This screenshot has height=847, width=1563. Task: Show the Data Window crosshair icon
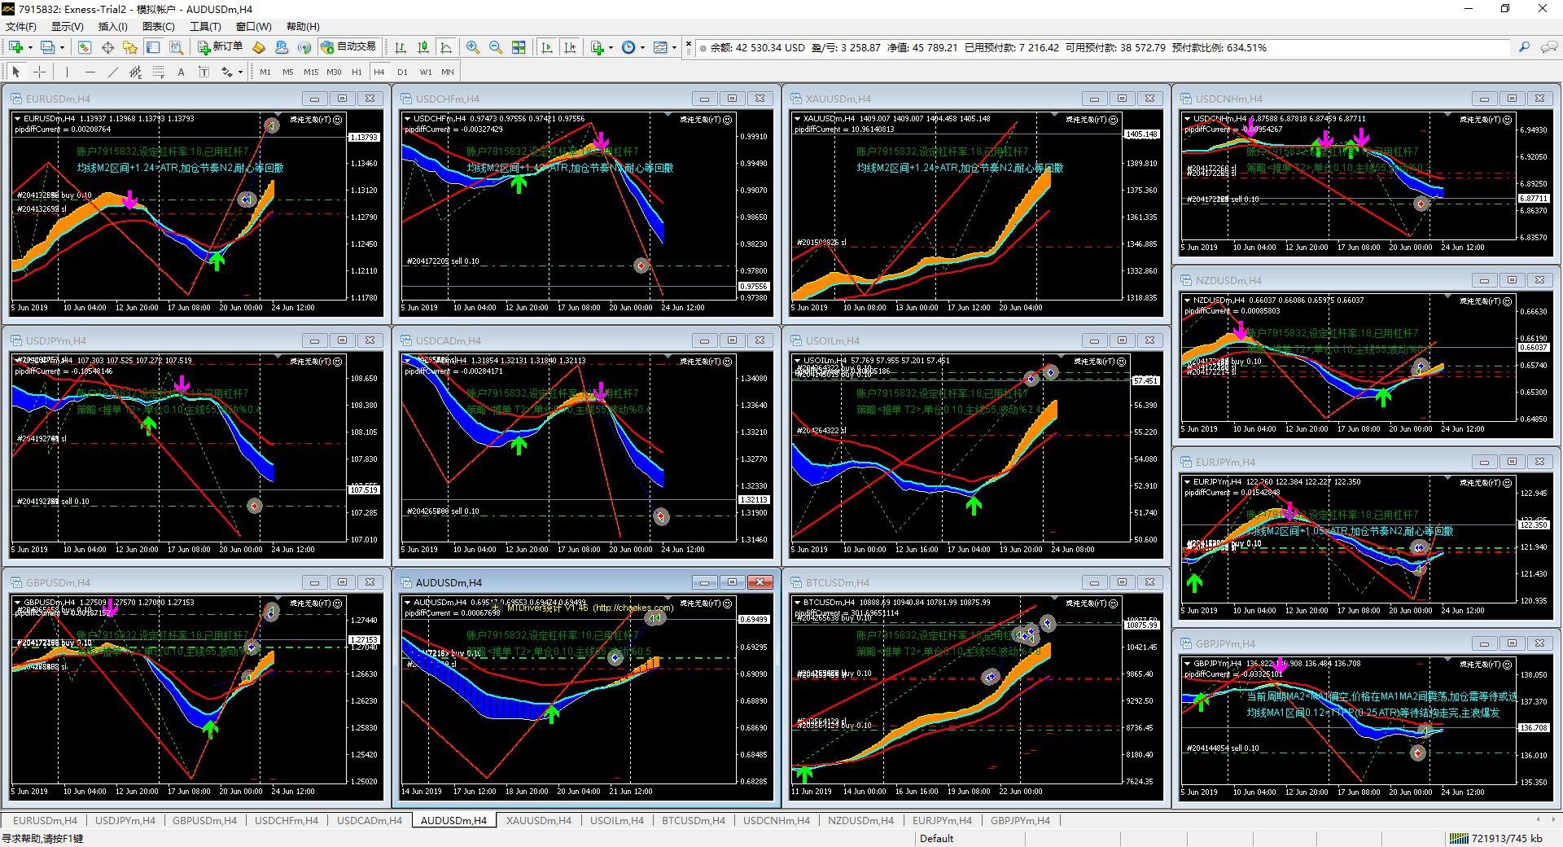click(107, 47)
